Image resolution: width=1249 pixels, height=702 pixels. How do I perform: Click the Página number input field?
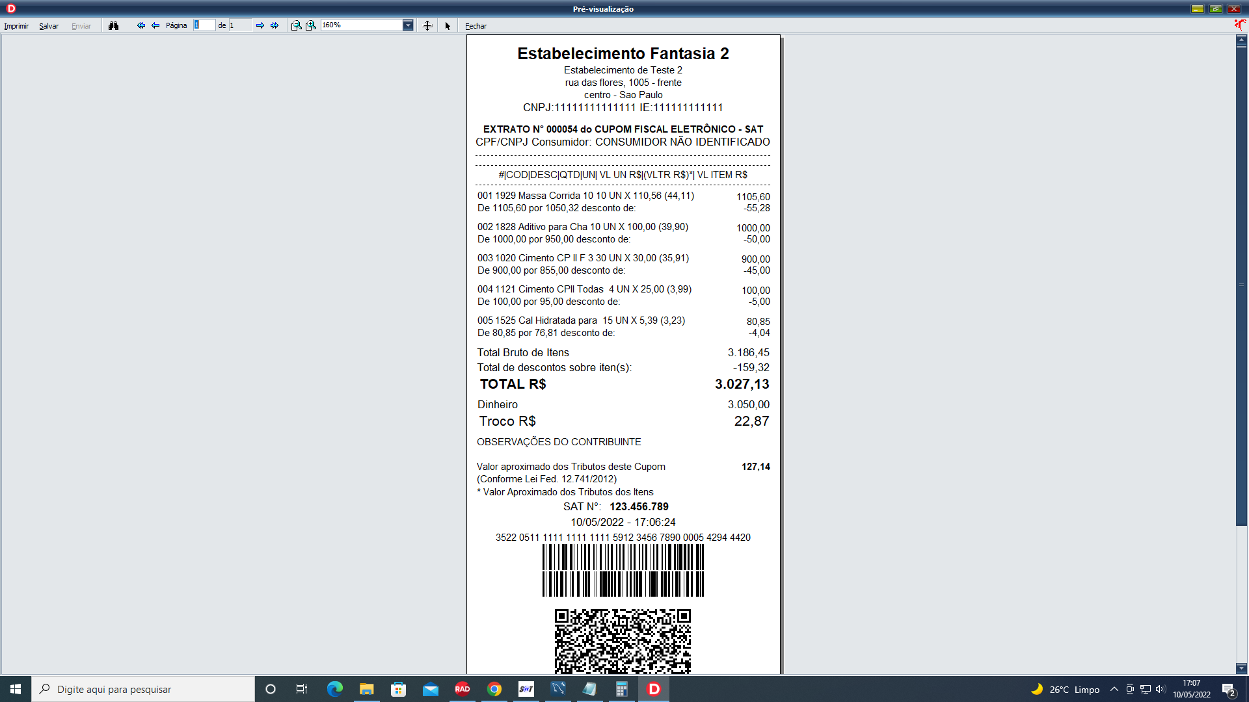coord(204,25)
